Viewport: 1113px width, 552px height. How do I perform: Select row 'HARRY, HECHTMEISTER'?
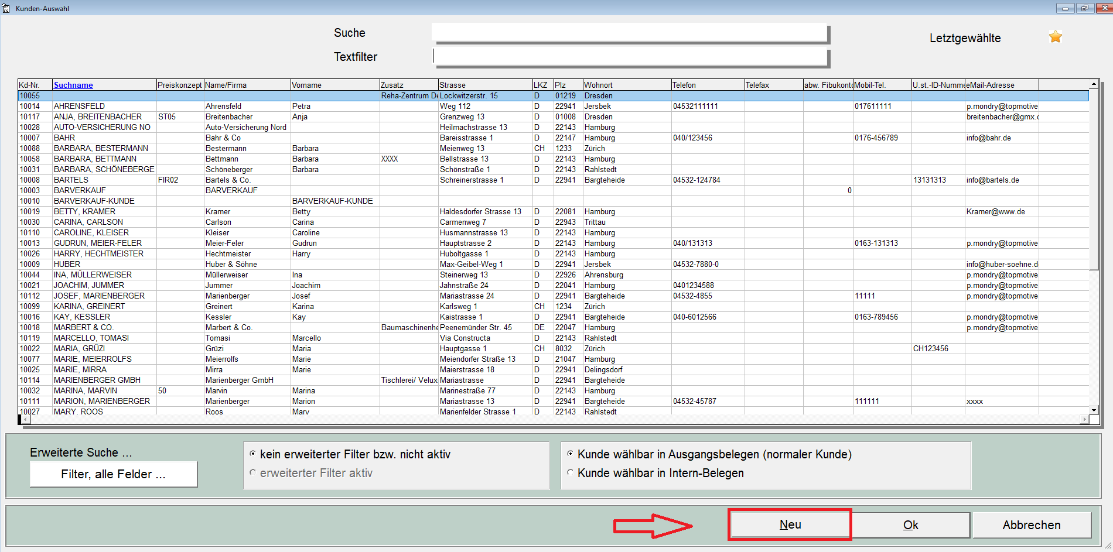click(x=554, y=253)
